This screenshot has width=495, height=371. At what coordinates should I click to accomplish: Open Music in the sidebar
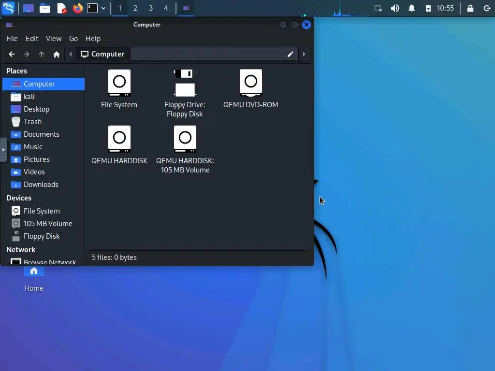44,147
